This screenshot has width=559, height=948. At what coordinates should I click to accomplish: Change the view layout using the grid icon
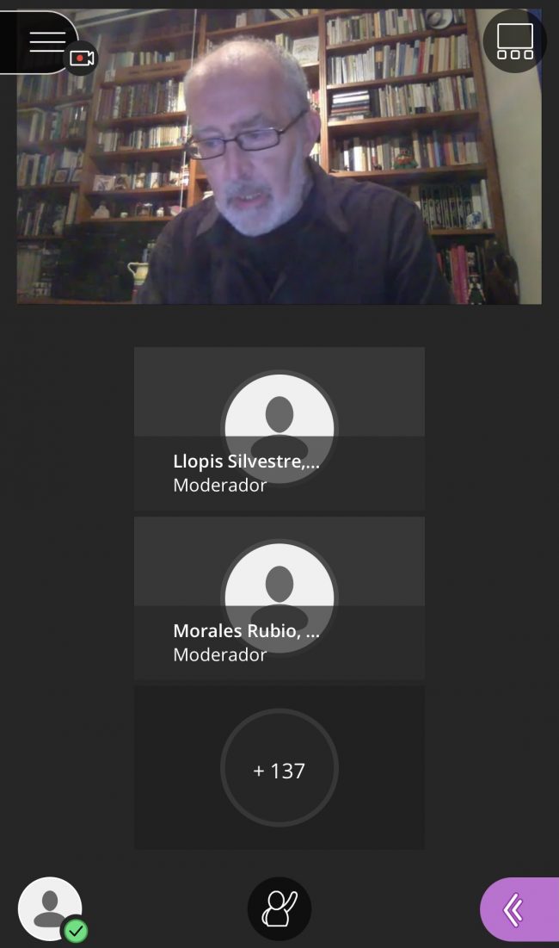tap(515, 41)
